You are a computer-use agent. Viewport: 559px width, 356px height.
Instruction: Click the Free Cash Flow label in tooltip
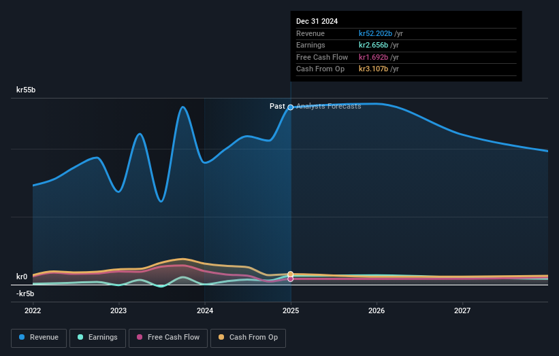point(322,57)
